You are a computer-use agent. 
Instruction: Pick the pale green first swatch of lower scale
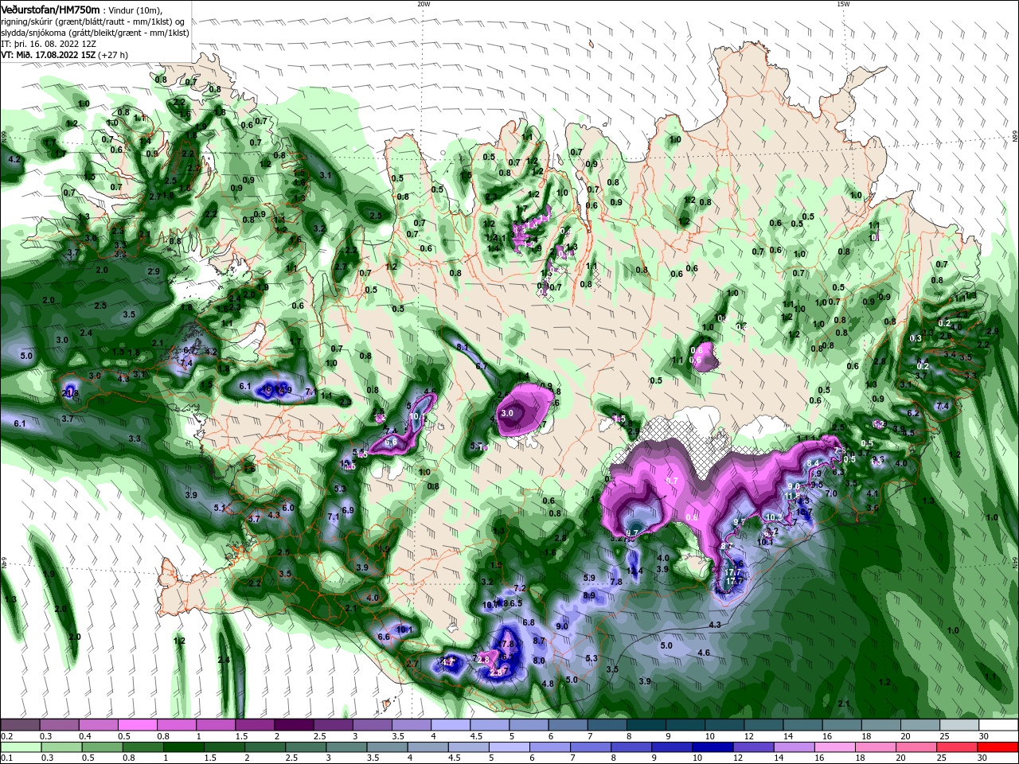click(x=20, y=747)
